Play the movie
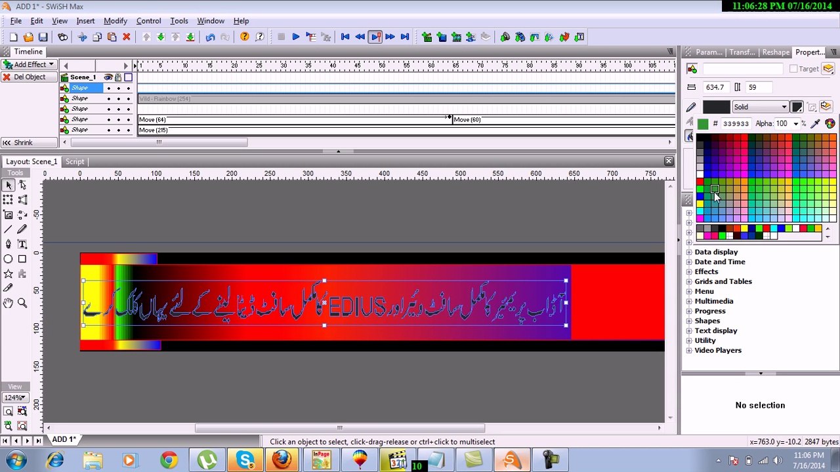Image resolution: width=840 pixels, height=472 pixels. [x=296, y=37]
